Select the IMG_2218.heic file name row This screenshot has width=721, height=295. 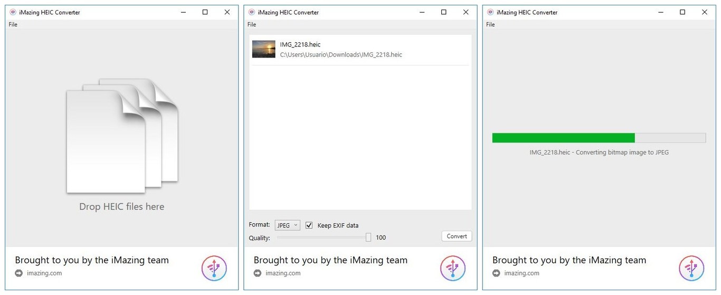(x=300, y=44)
